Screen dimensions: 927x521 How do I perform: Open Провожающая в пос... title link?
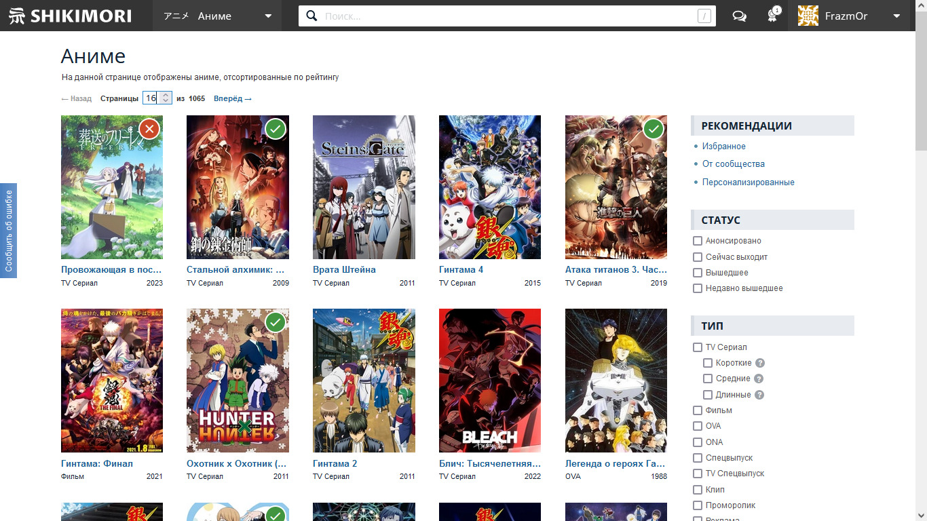tap(112, 270)
